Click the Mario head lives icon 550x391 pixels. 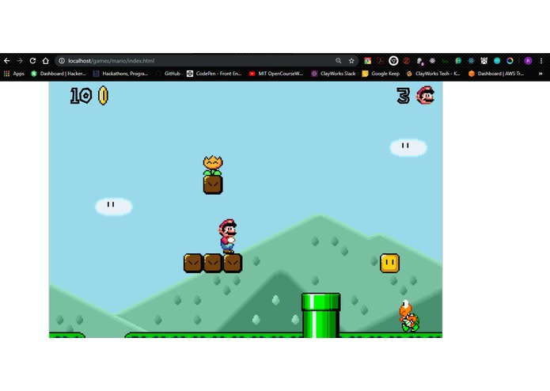coord(426,95)
